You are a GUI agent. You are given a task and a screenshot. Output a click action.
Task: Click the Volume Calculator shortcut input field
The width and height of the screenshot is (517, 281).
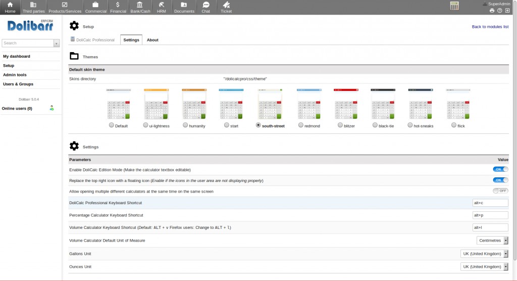pos(490,227)
